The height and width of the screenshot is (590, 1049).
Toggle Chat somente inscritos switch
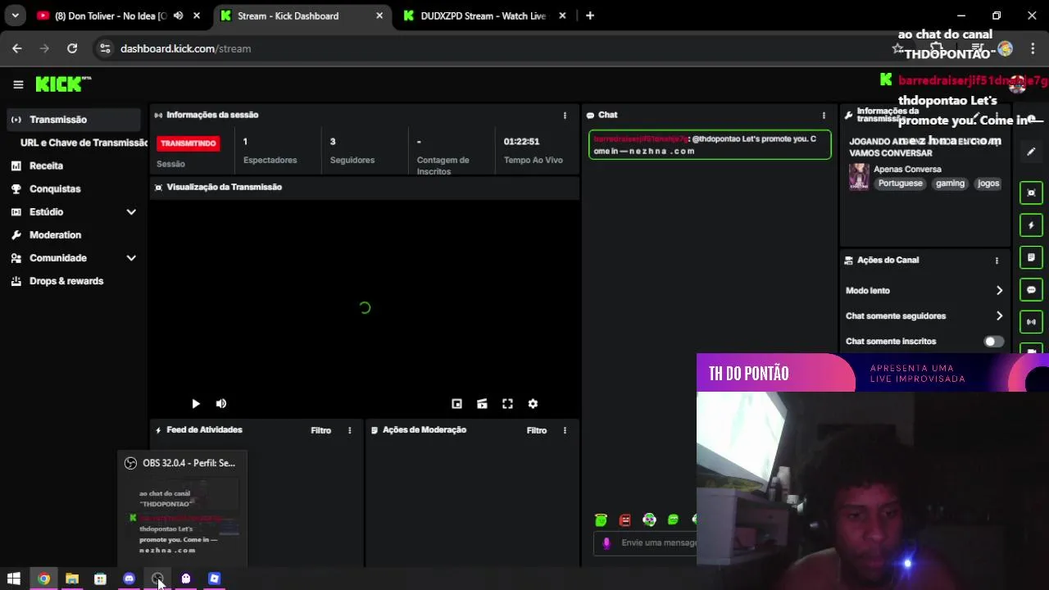993,342
